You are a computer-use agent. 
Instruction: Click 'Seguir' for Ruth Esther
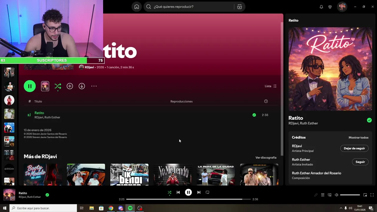(x=360, y=162)
